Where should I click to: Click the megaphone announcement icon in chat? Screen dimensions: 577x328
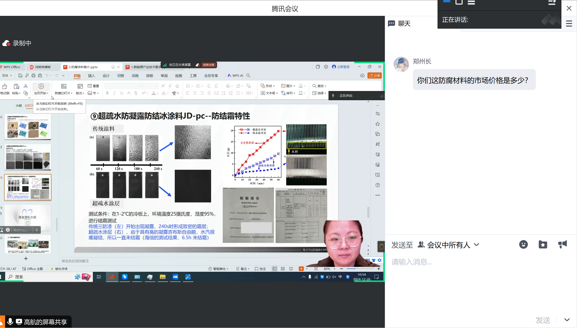coord(562,244)
